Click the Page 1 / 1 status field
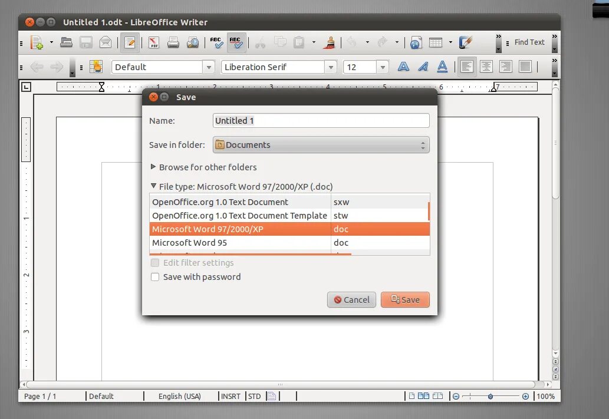This screenshot has height=419, width=609. [x=40, y=396]
